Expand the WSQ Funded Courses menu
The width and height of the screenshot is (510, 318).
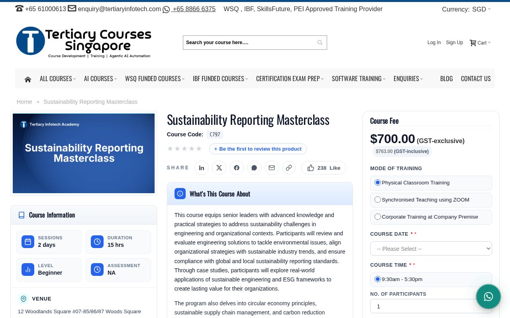pyautogui.click(x=155, y=79)
